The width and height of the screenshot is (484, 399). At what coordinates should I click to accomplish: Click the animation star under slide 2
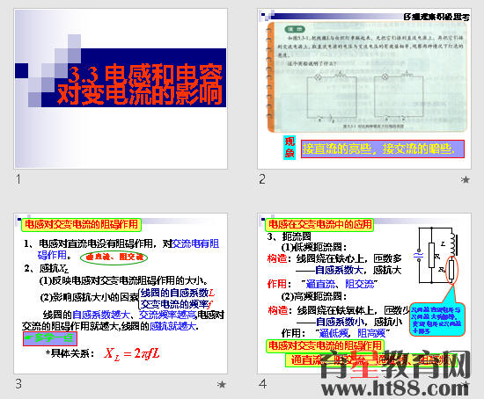[466, 179]
